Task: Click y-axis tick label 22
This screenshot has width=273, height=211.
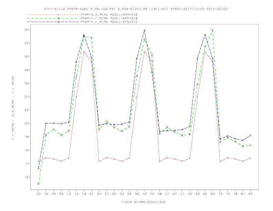Action: tap(26, 110)
